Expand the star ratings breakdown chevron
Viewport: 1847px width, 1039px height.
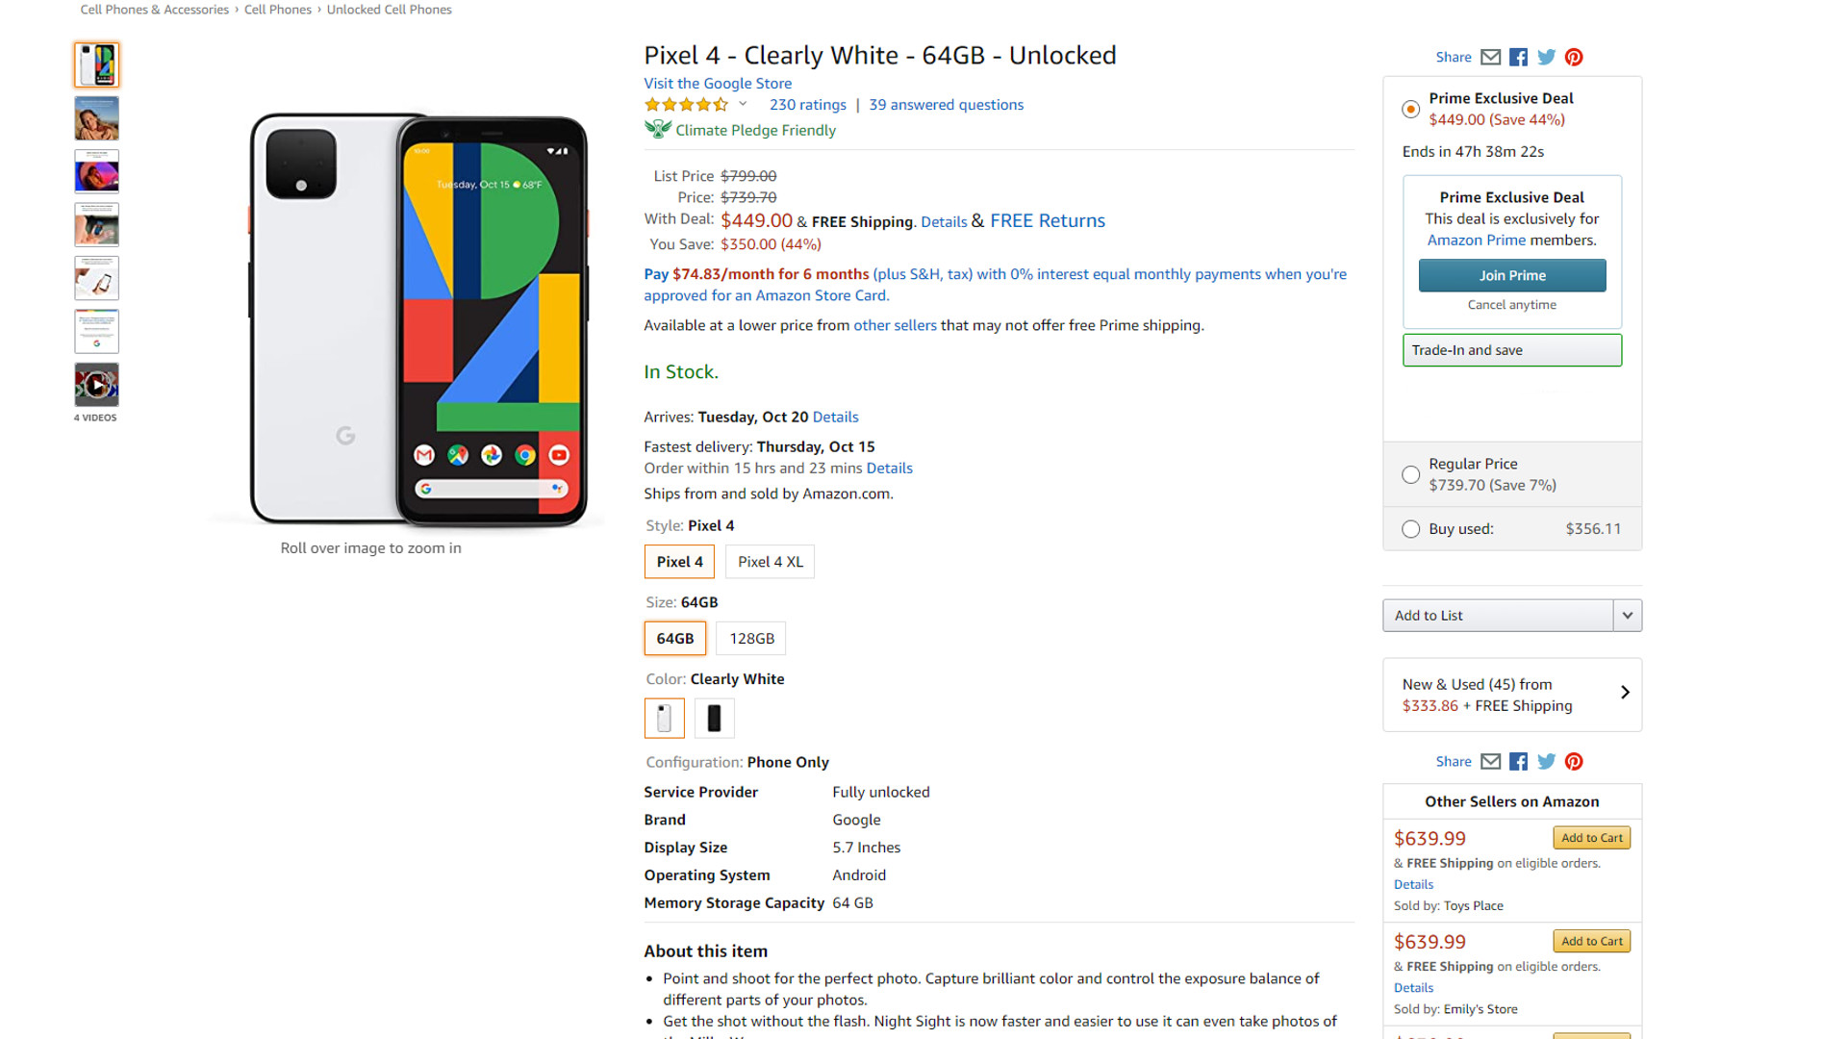743,104
